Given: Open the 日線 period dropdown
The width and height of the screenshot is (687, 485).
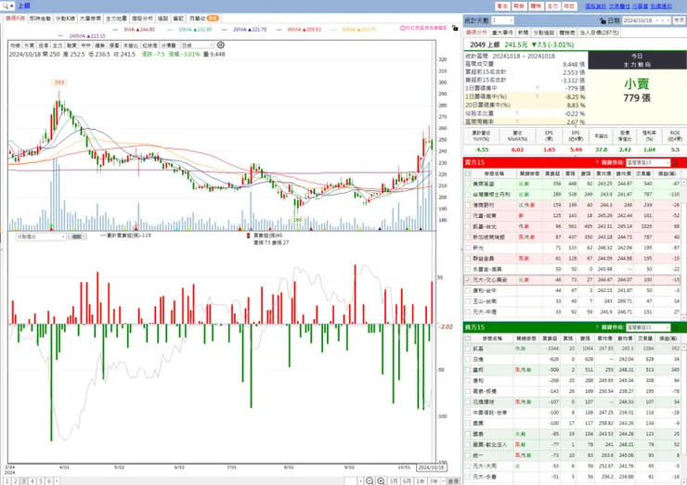Looking at the screenshot, I should (197, 45).
